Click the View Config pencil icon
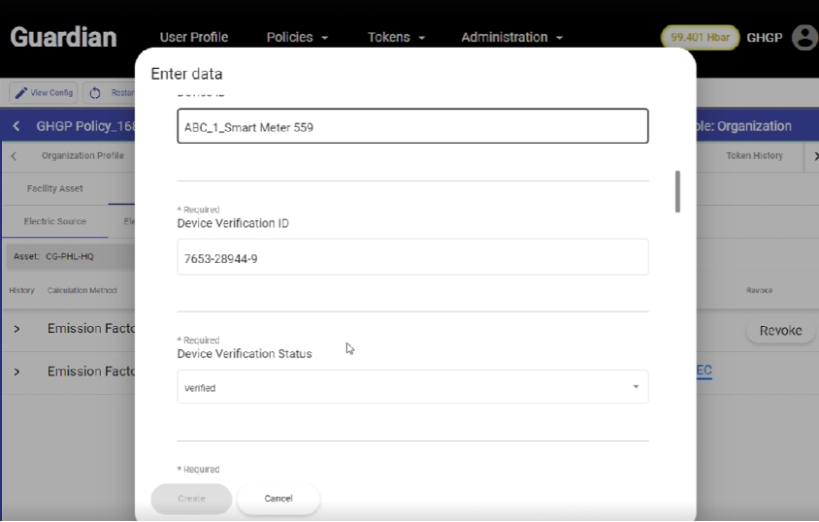819x522 pixels. [x=19, y=93]
